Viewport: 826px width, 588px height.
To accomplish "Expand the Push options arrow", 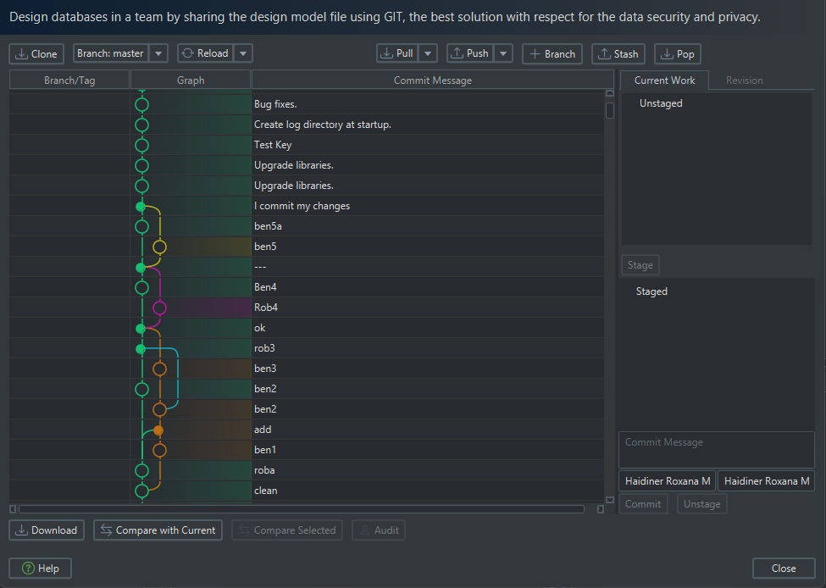I will point(503,53).
